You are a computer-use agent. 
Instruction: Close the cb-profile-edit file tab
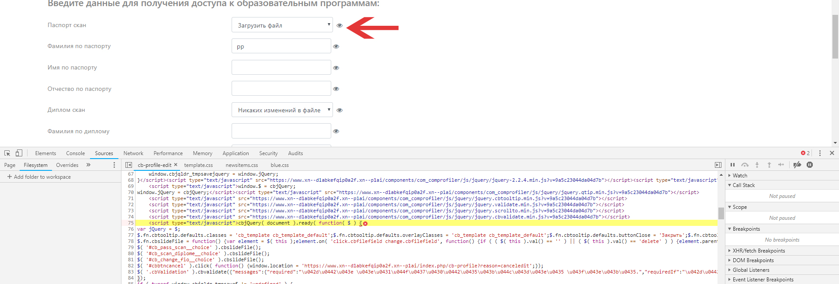(x=176, y=165)
